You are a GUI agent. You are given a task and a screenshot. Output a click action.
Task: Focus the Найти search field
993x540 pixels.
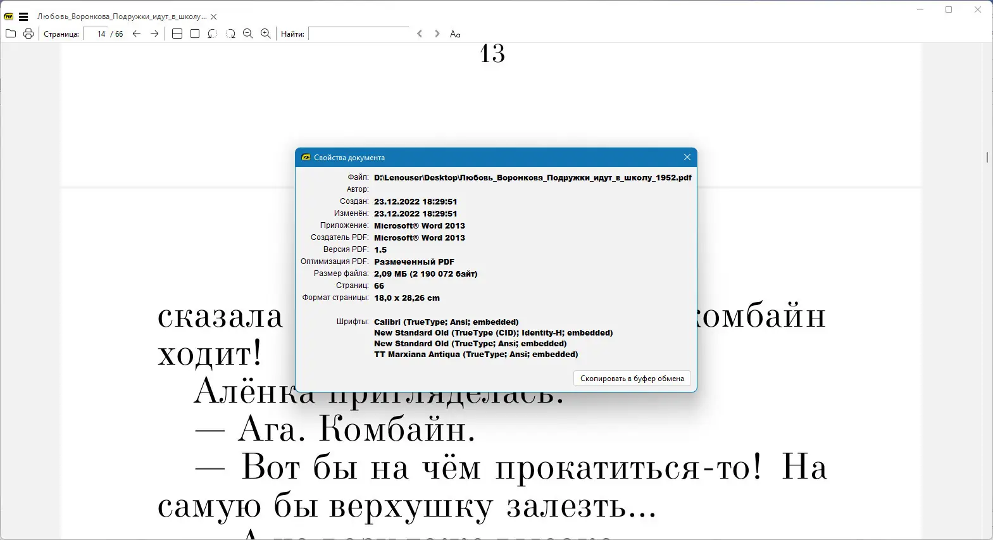pyautogui.click(x=359, y=34)
